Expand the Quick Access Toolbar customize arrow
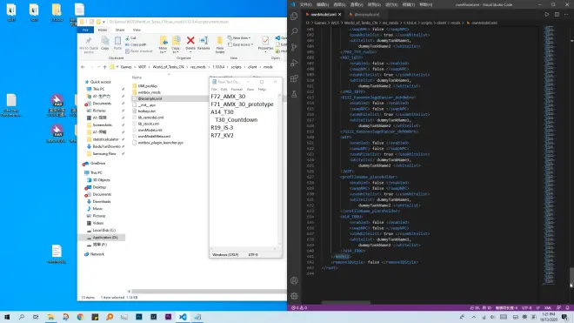Screen dimensions: 574x323 coord(104,22)
